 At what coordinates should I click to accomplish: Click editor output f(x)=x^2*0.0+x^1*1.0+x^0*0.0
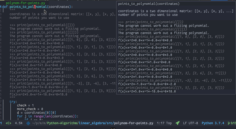pos(35,65)
